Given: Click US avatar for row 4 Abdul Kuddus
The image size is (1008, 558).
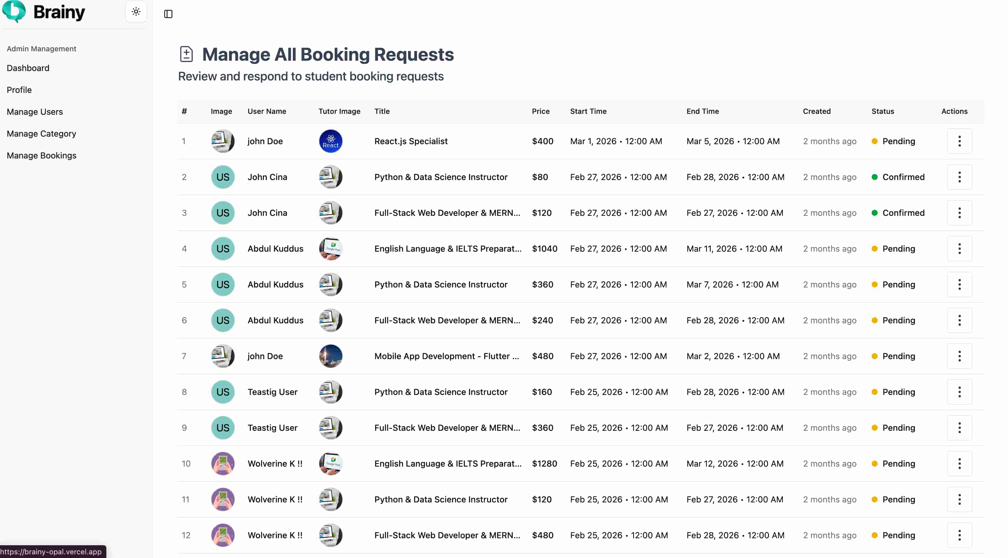Looking at the screenshot, I should (x=223, y=249).
